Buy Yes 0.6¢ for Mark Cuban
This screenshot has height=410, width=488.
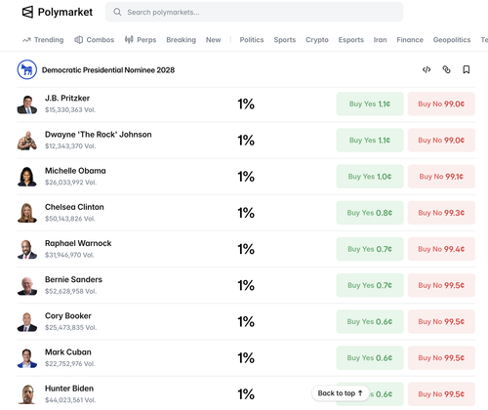370,358
